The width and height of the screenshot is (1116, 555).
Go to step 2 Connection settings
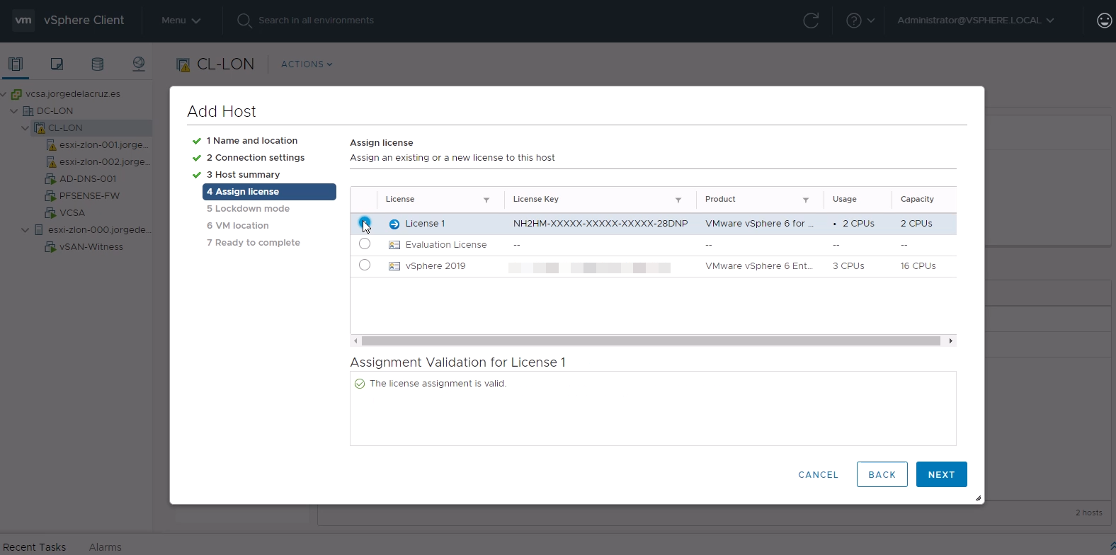[x=255, y=158]
